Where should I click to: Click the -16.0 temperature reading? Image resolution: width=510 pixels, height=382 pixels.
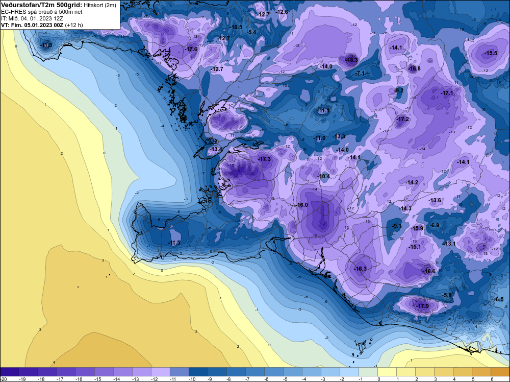301,205
